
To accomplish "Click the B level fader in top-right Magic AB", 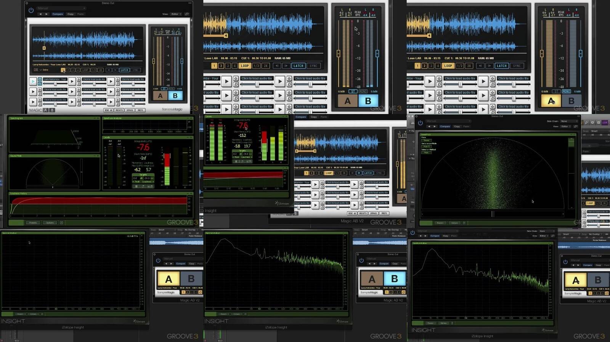I will point(580,53).
